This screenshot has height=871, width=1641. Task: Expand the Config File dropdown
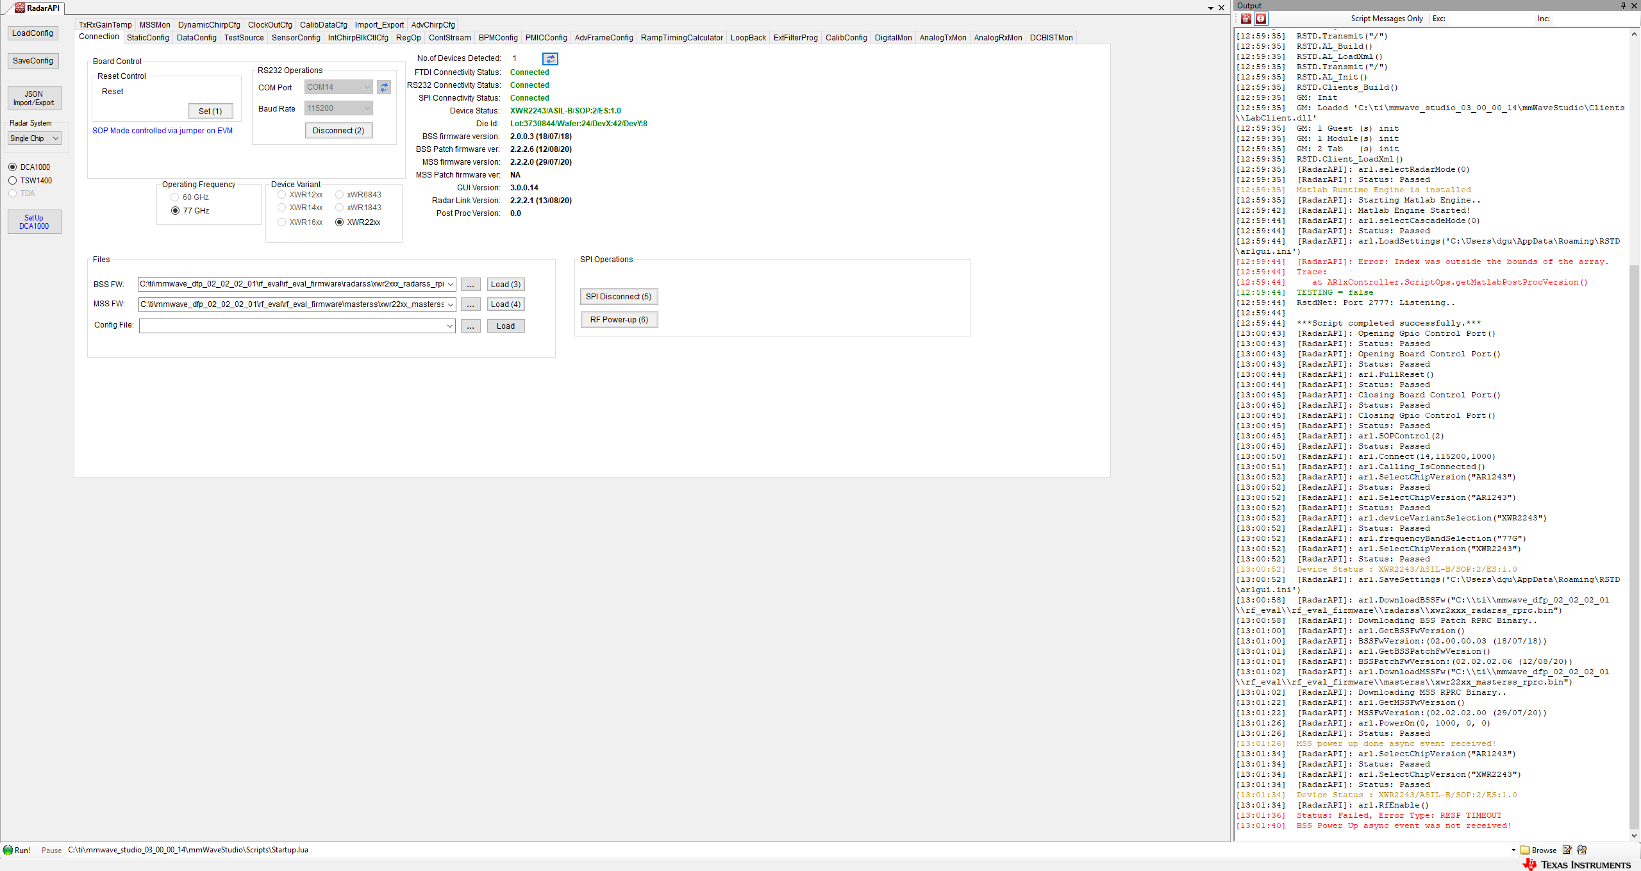click(450, 326)
